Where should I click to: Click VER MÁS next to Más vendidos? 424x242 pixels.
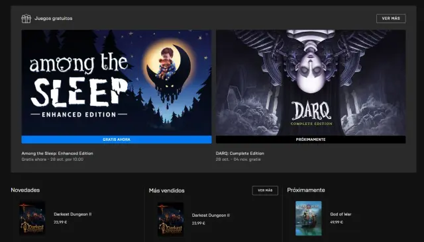pyautogui.click(x=265, y=190)
